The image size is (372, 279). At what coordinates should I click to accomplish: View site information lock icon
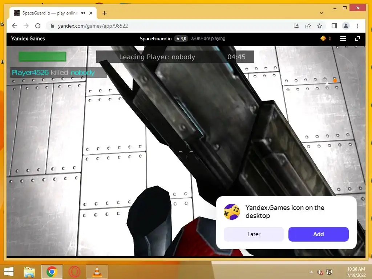pyautogui.click(x=52, y=26)
